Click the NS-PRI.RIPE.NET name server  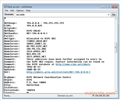[37, 46]
